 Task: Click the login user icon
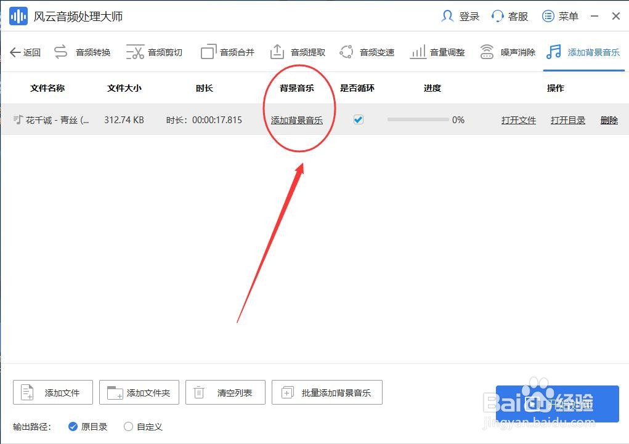pyautogui.click(x=447, y=17)
